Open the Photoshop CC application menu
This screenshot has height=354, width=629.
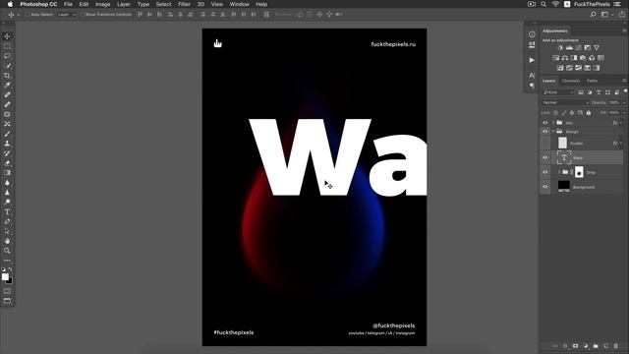tap(38, 4)
